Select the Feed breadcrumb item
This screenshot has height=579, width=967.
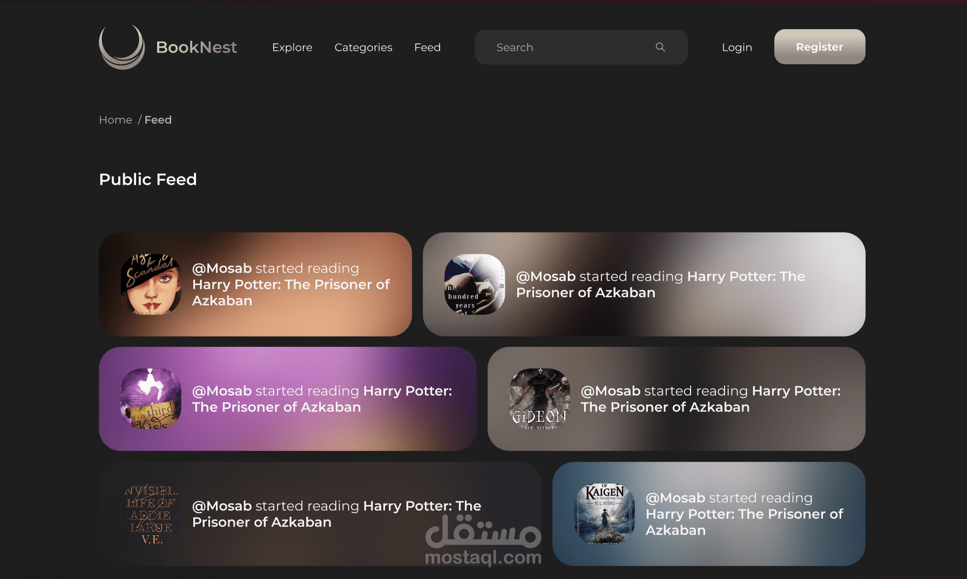coord(158,120)
